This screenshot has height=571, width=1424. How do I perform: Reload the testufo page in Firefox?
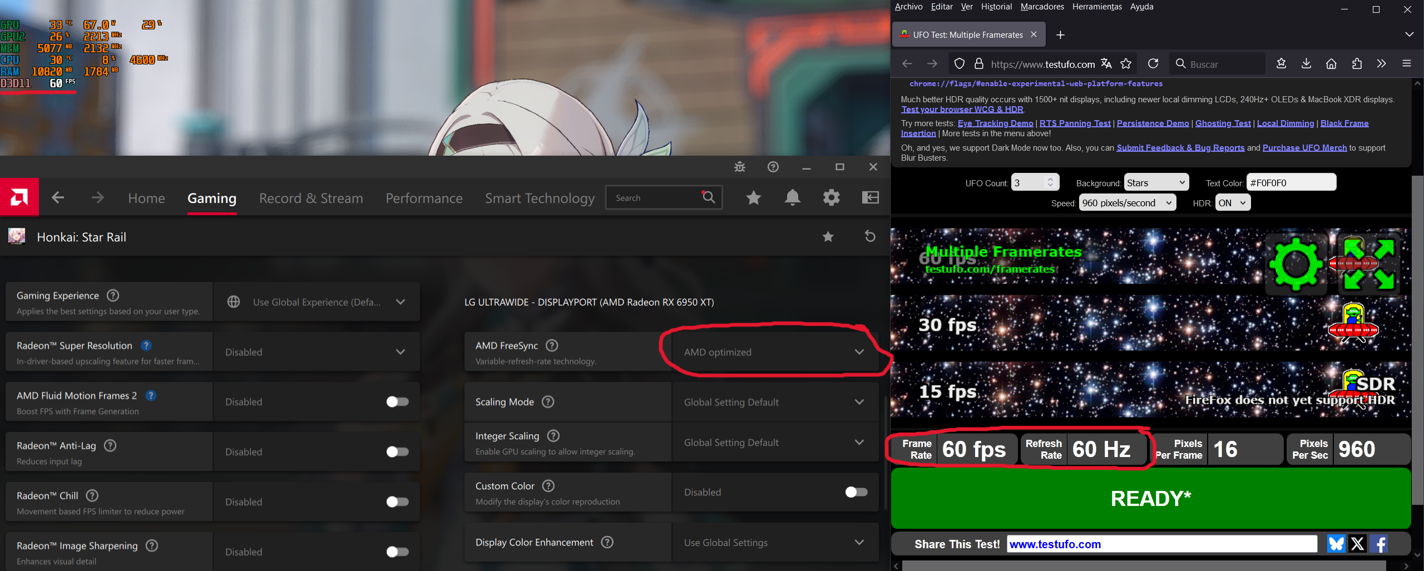pos(1153,64)
